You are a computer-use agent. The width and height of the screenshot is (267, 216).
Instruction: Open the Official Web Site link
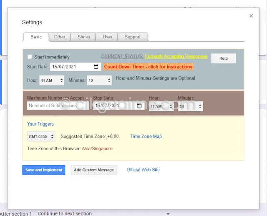click(x=143, y=170)
